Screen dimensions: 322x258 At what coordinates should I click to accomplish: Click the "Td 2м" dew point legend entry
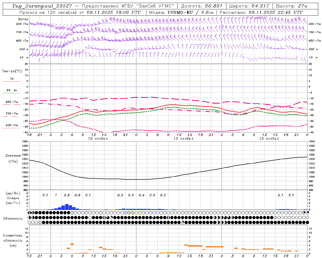pos(12,90)
